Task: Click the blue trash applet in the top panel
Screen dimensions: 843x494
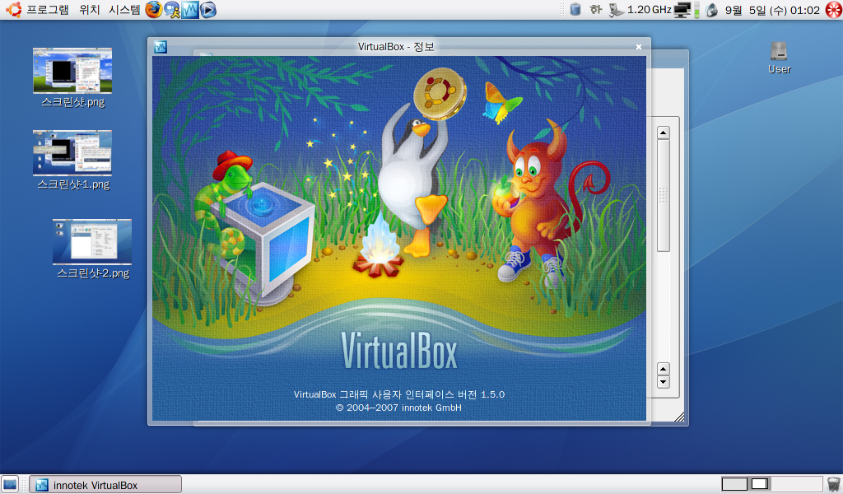Action: (575, 10)
